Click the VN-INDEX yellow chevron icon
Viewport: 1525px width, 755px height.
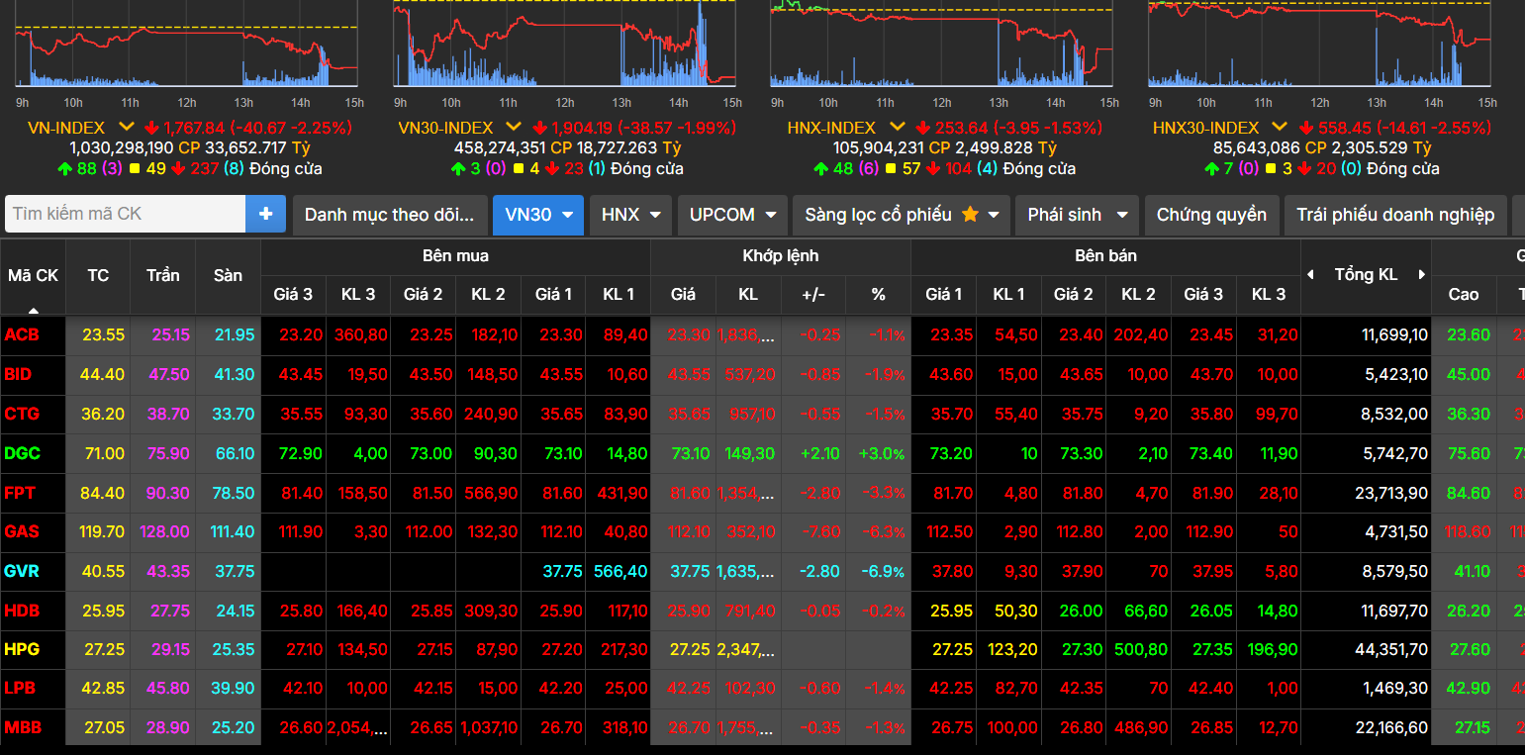pos(126,127)
